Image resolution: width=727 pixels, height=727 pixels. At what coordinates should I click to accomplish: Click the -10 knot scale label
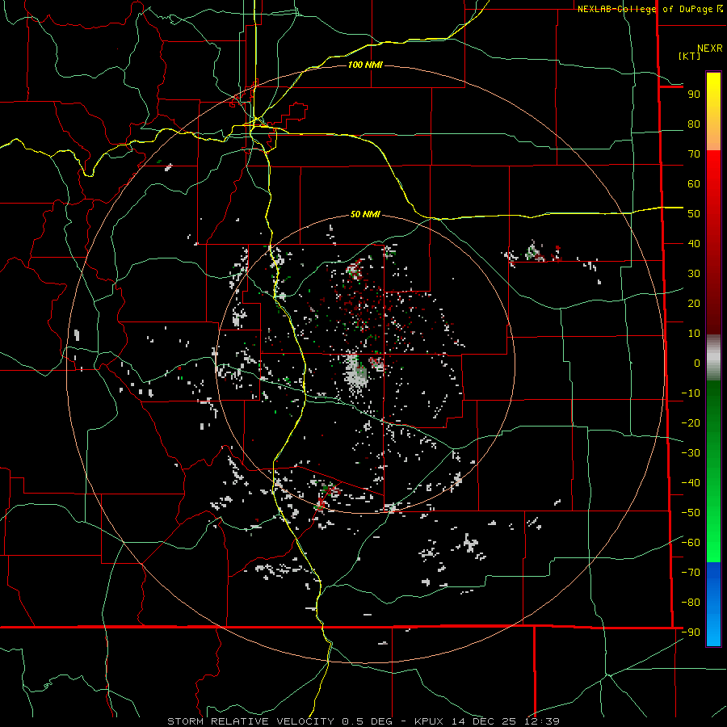point(691,393)
